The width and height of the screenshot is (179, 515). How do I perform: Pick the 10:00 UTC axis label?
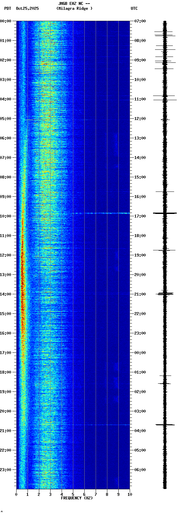pyautogui.click(x=140, y=80)
